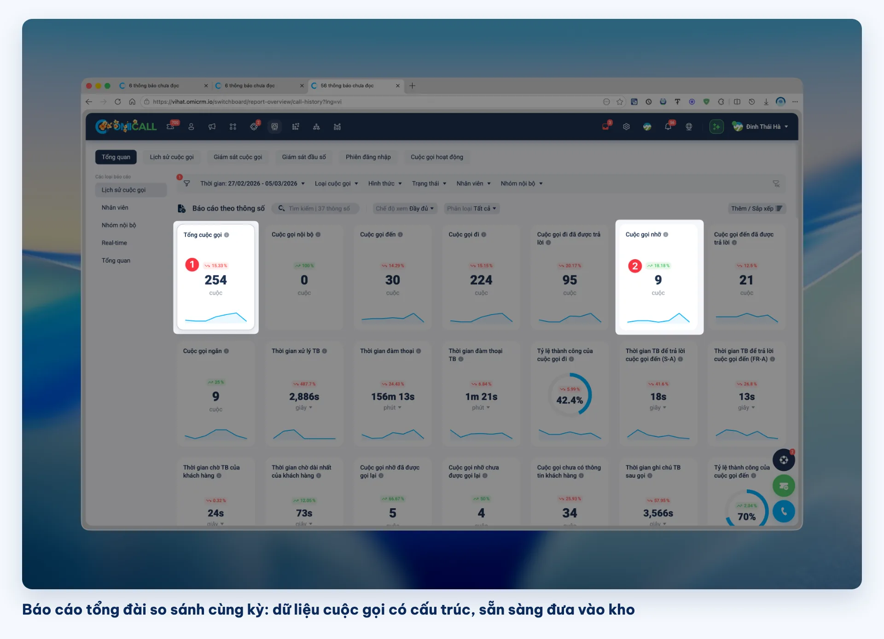Screen dimensions: 884x639
Task: Open the Cuộc gọi hoạt động tab
Action: (x=437, y=157)
